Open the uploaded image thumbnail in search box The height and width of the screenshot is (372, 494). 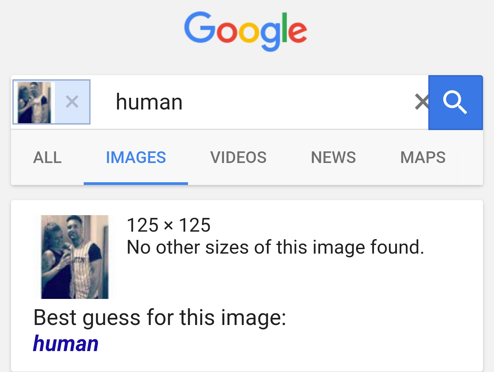point(34,102)
